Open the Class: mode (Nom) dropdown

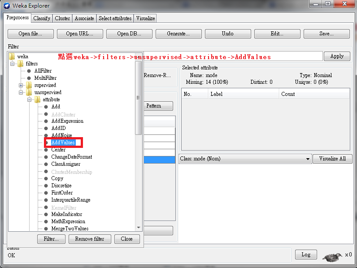(245, 159)
